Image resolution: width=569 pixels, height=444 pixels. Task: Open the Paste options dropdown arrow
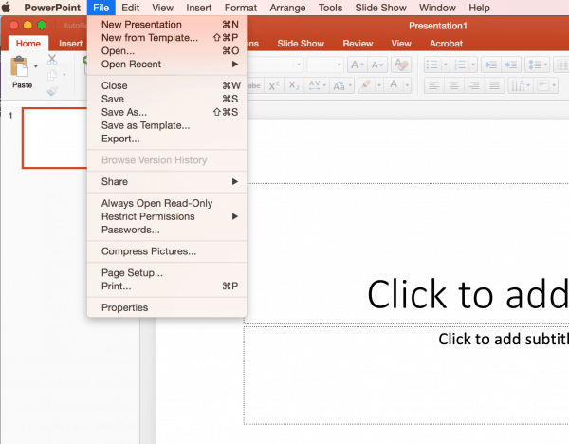pos(36,66)
